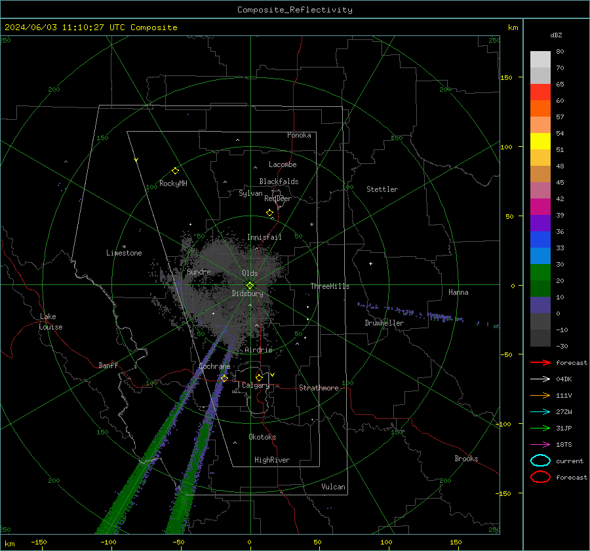Click the Ponoka label
Image resolution: width=590 pixels, height=551 pixels.
[299, 135]
